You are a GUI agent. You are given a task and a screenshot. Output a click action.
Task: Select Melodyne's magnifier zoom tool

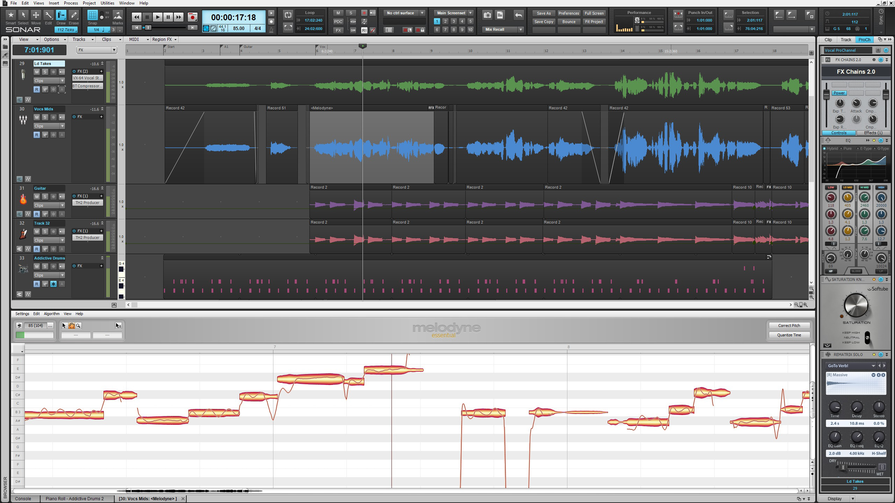coord(78,326)
